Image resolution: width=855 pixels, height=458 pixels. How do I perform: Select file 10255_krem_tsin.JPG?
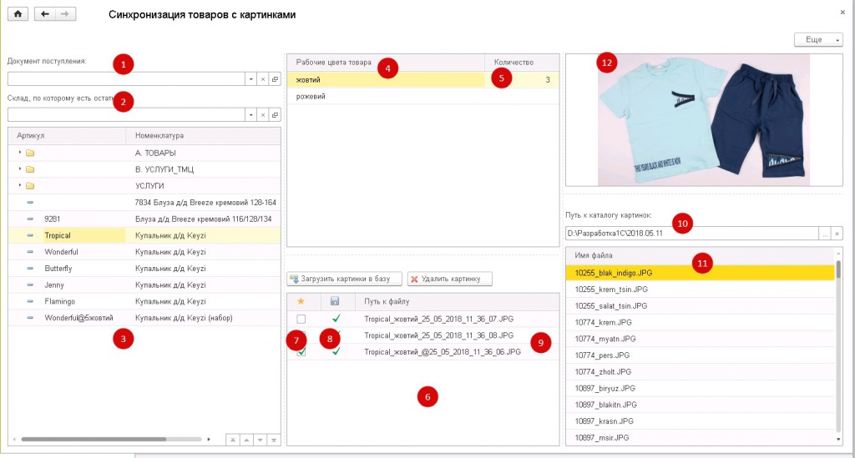tap(701, 289)
